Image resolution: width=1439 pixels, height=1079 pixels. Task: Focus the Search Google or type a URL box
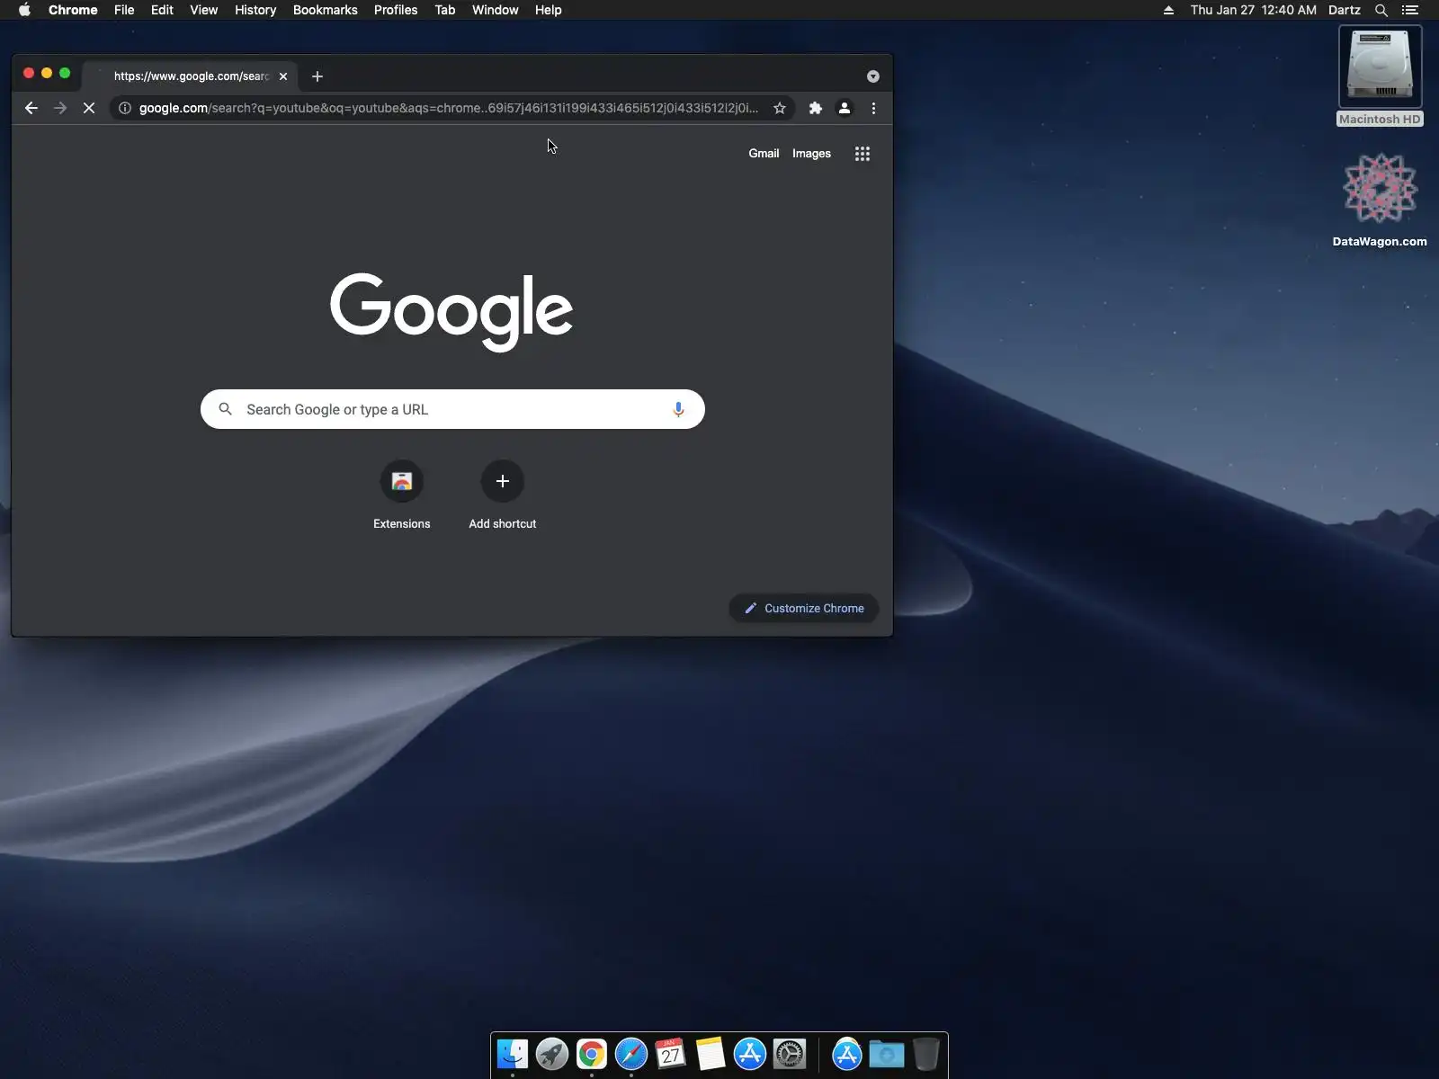(452, 409)
